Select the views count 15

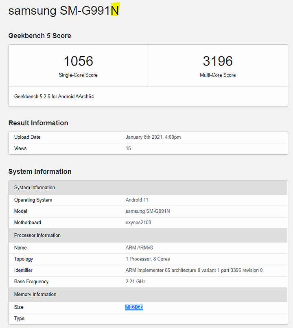pos(128,148)
